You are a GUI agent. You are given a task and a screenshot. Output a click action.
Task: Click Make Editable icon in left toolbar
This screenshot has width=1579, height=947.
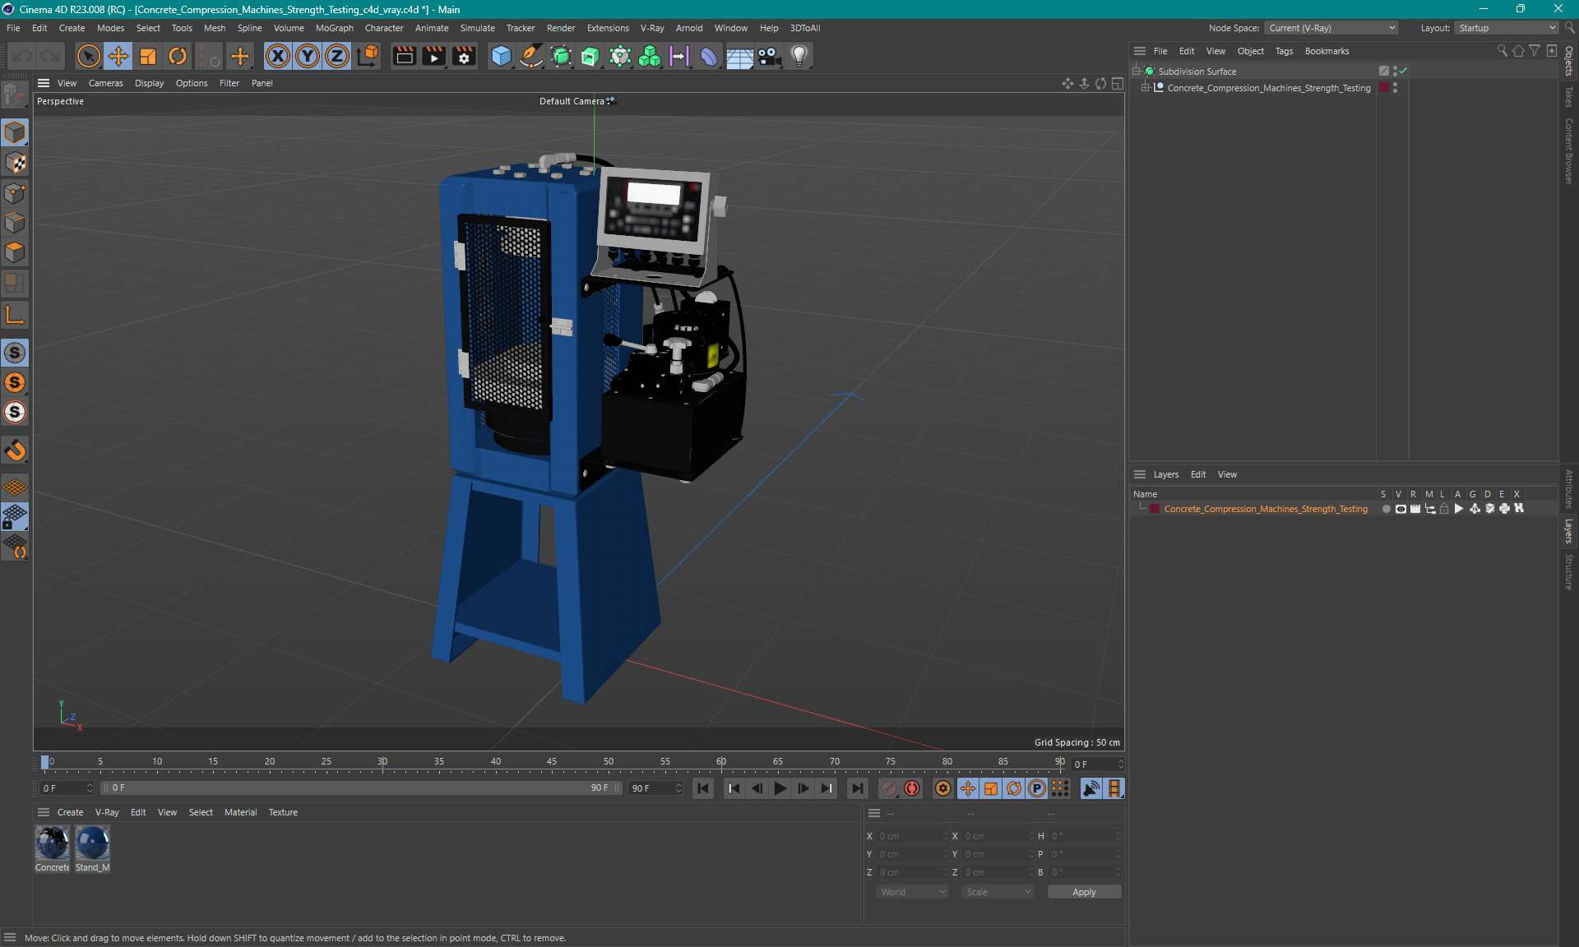[x=15, y=95]
